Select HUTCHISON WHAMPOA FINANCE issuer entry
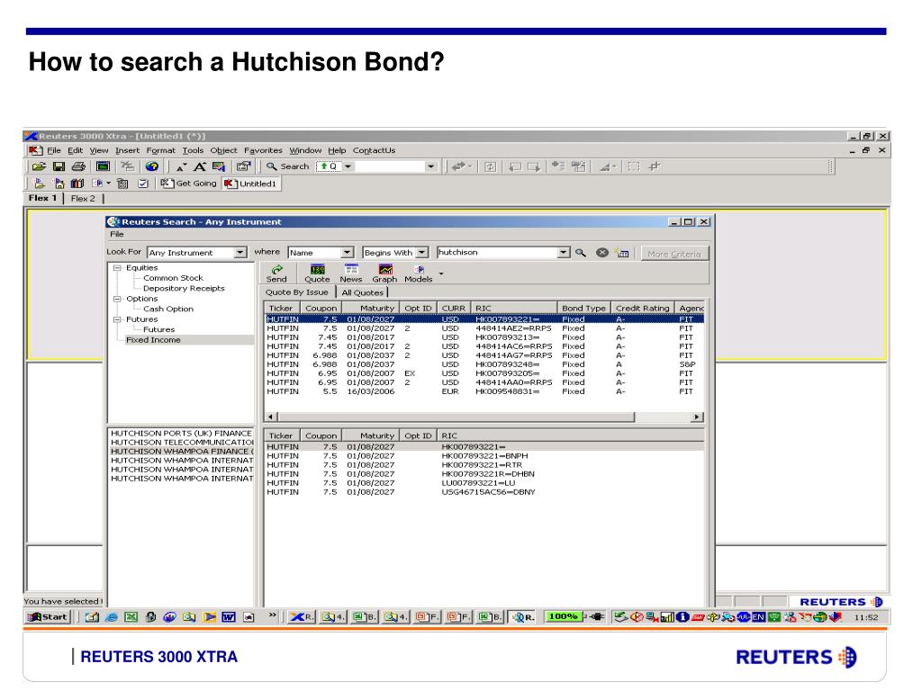Image resolution: width=922 pixels, height=691 pixels. click(x=181, y=452)
